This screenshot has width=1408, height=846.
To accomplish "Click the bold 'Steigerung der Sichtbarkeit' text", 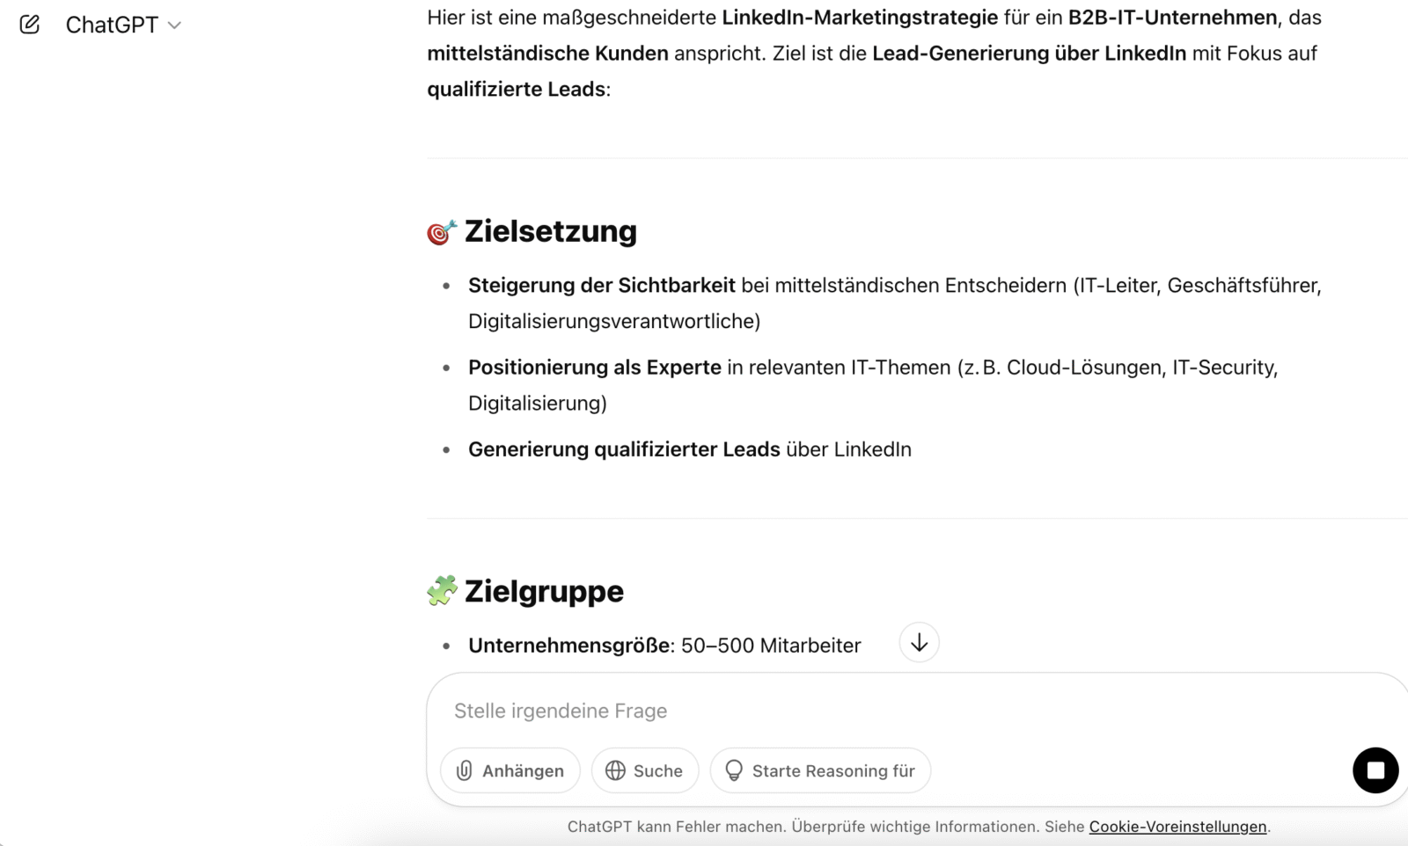I will coord(601,286).
